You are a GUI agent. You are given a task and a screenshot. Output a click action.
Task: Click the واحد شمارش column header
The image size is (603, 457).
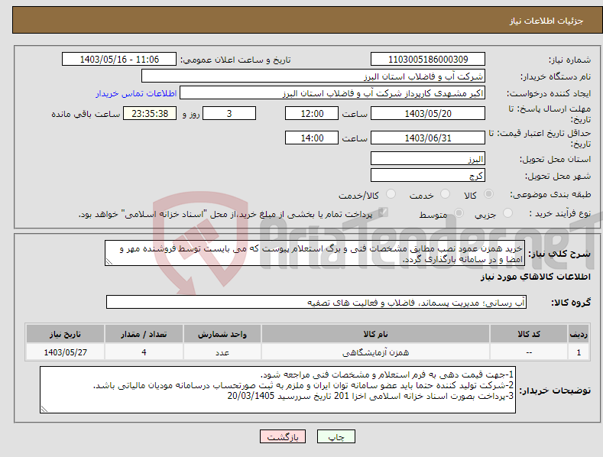click(x=222, y=334)
